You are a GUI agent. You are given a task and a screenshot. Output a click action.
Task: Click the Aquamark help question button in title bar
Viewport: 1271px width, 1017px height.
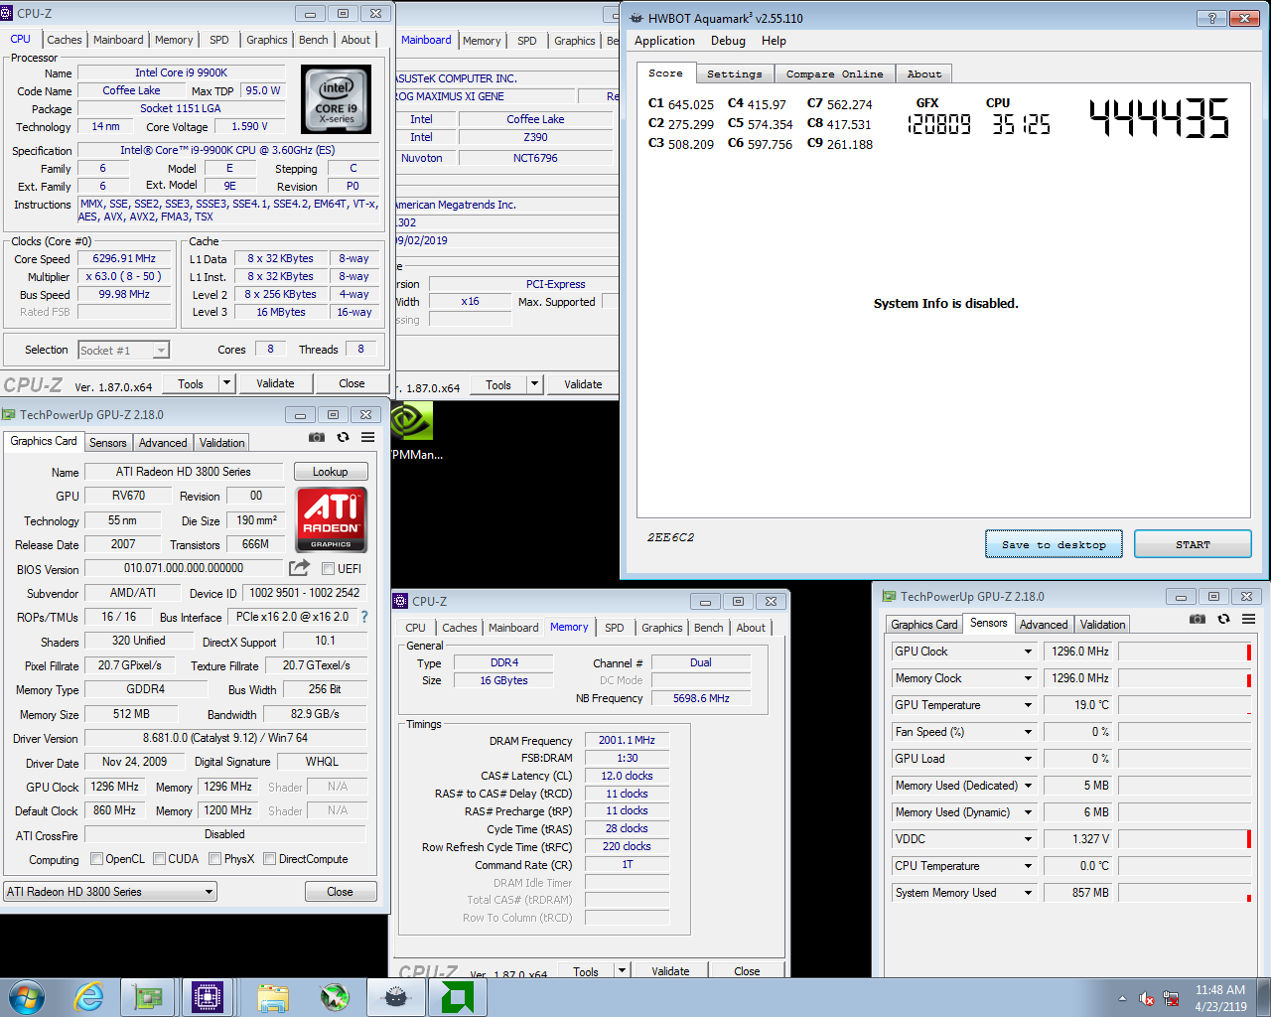pyautogui.click(x=1211, y=18)
